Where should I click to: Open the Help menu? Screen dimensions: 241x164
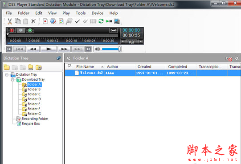[x=114, y=13]
